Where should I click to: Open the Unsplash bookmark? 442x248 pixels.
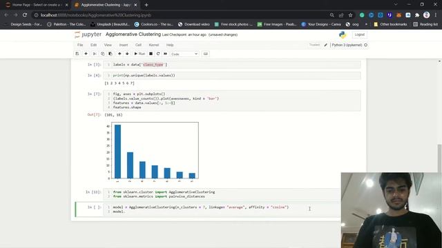[110, 25]
